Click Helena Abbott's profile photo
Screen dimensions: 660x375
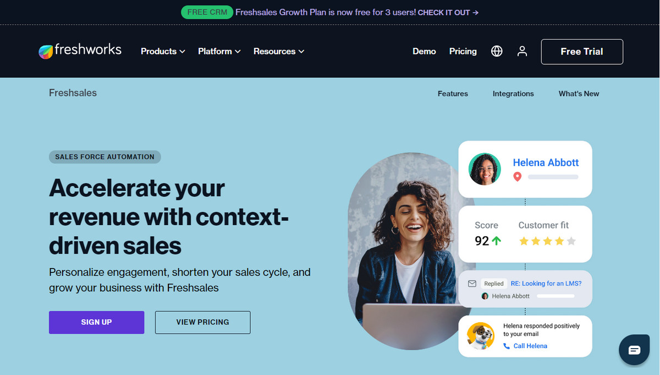[485, 169]
